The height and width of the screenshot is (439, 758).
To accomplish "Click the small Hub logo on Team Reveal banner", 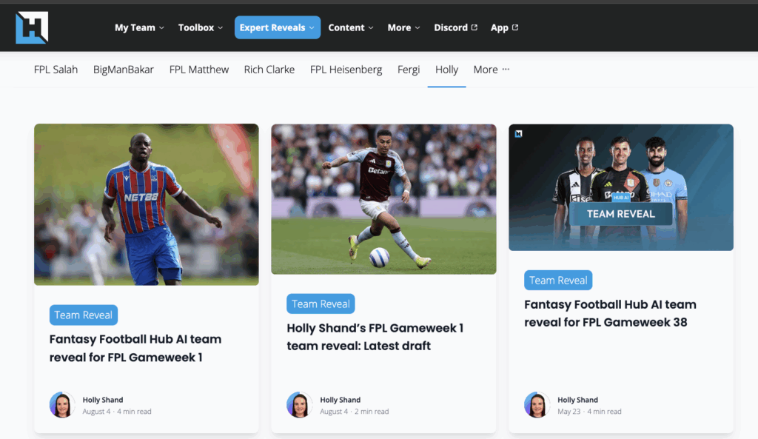I will [518, 134].
